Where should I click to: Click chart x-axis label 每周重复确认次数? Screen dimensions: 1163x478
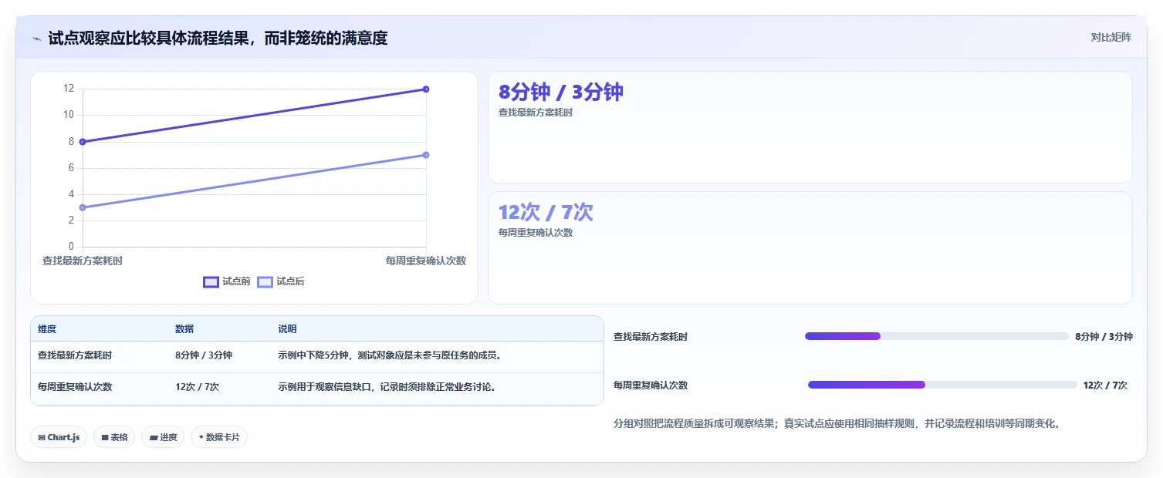coord(426,261)
